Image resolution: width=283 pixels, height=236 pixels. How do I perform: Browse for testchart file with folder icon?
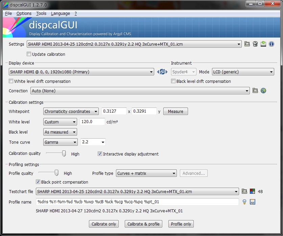[244, 191]
